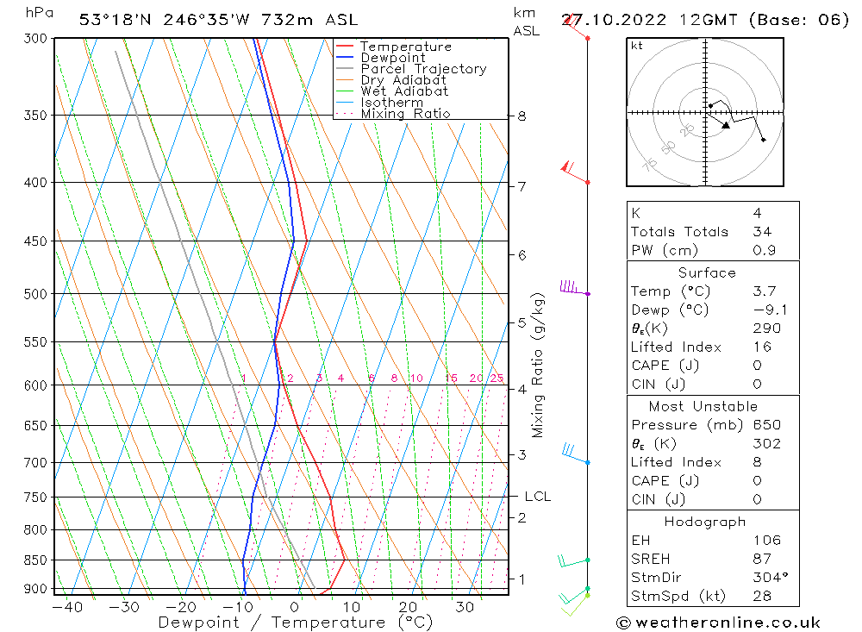
Task: Click the 500 hPa pressure axis label
Action: tap(35, 294)
